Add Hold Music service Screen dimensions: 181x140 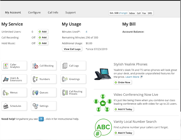click(x=43, y=43)
